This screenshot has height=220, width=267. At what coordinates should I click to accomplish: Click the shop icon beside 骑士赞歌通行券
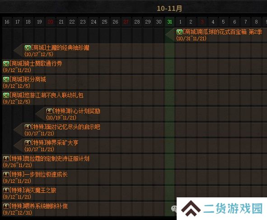[x=6, y=64]
